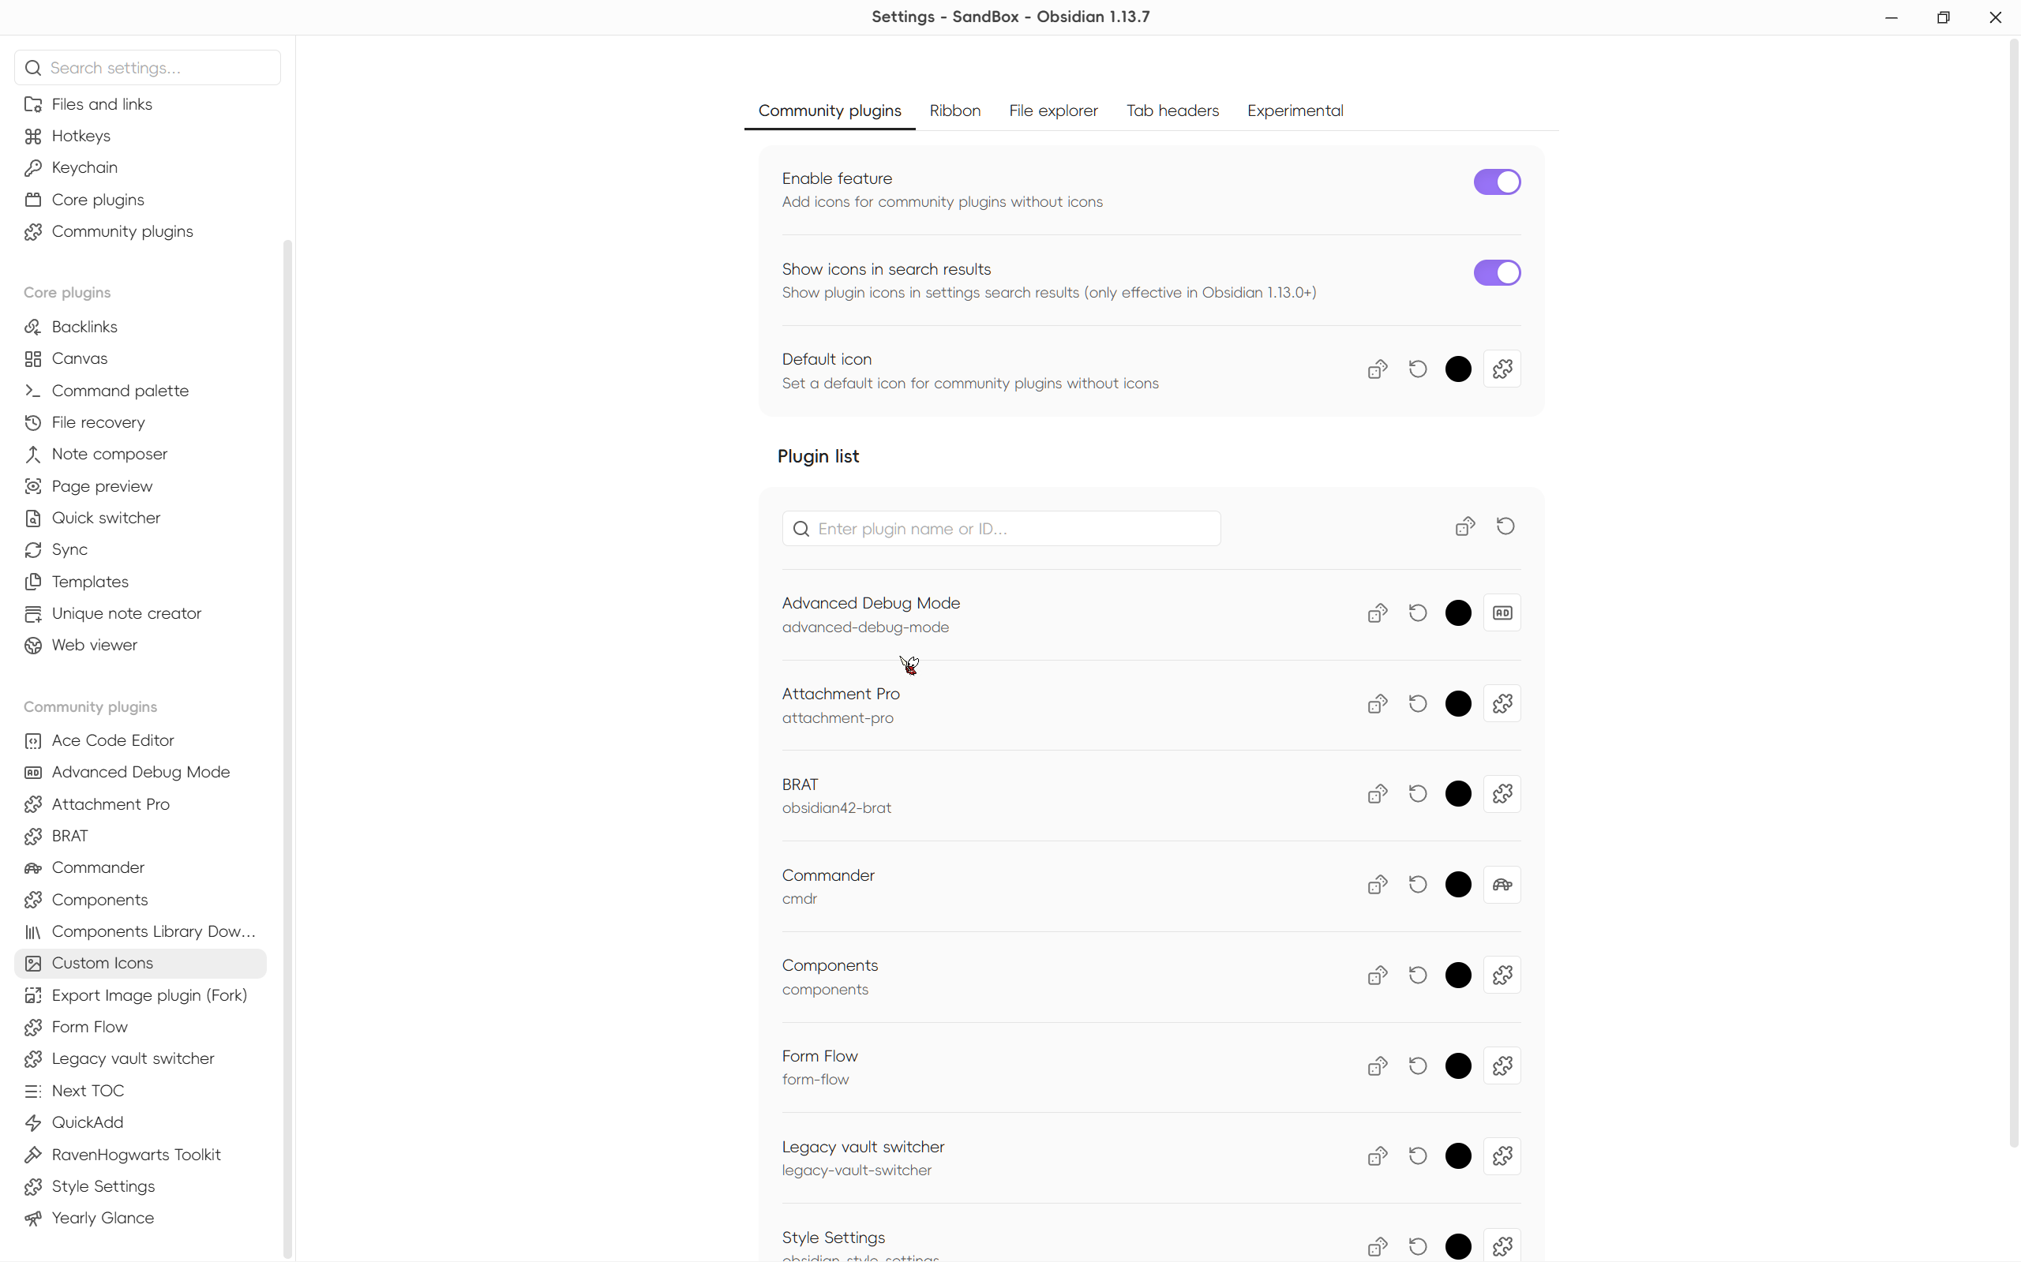2021x1262 pixels.
Task: Open icon picker for Advanced Debug Mode
Action: [x=1502, y=612]
